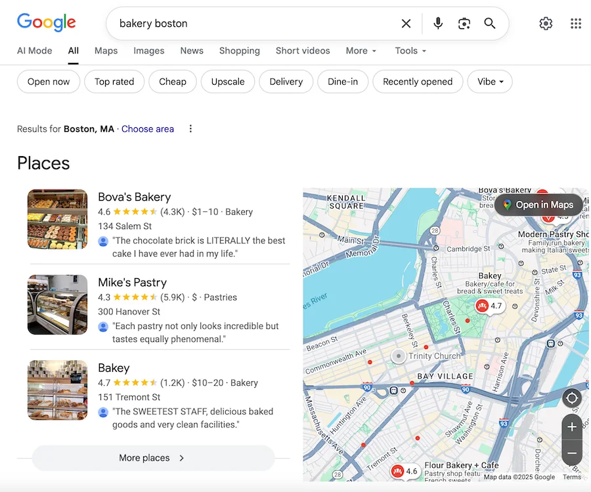Click the Bova's Bakery photo thumbnail
Viewport: 591px width, 492px height.
click(x=57, y=219)
